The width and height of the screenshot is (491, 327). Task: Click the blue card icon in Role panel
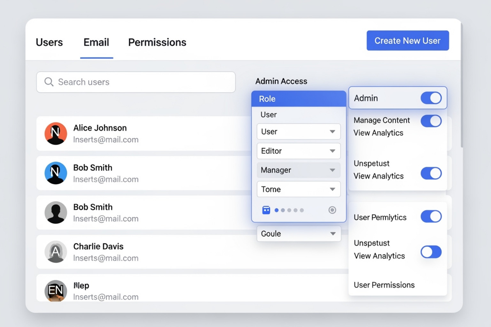click(x=266, y=210)
